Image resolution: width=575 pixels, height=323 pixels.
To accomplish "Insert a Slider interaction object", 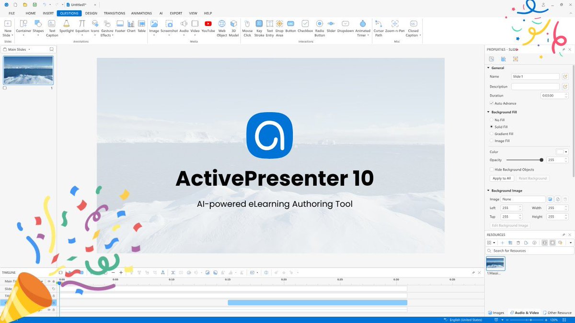I will click(331, 26).
